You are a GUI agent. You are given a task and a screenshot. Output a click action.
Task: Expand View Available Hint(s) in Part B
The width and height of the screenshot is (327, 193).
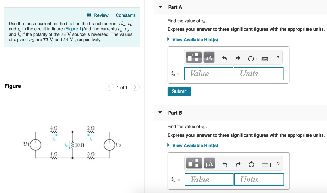click(x=195, y=145)
